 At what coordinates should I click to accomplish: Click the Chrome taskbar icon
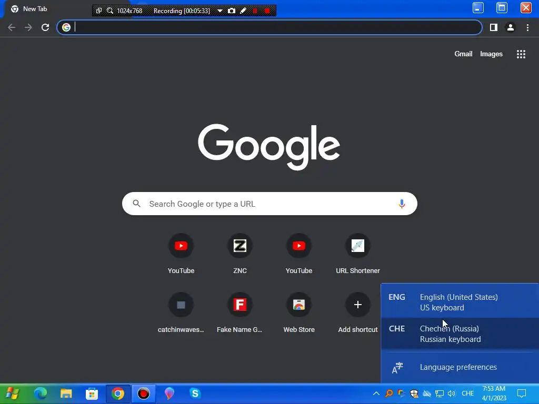117,393
